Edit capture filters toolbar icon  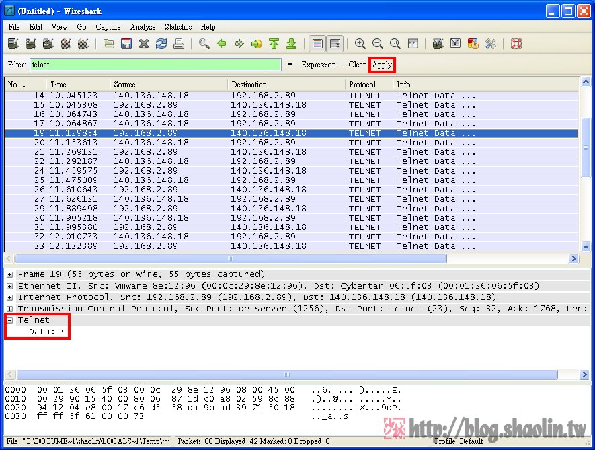(438, 44)
